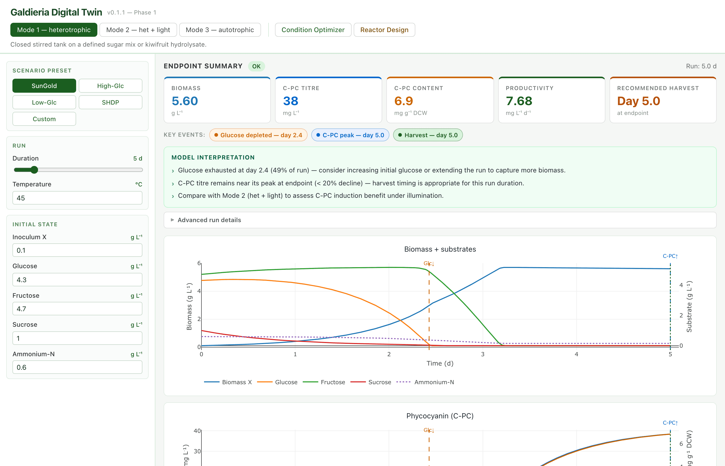Select the SHDP scenario preset

click(x=111, y=102)
